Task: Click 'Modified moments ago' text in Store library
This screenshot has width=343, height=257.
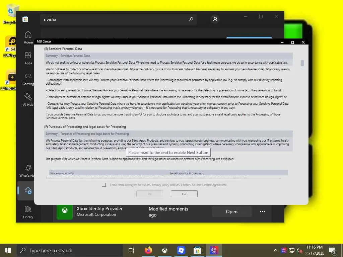Action: coord(168,212)
